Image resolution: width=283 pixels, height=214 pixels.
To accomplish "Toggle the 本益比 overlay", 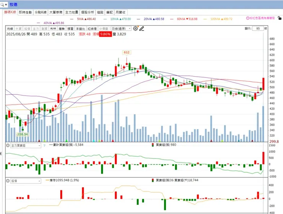I will coord(80,29).
